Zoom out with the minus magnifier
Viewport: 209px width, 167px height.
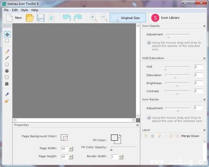coord(104,18)
